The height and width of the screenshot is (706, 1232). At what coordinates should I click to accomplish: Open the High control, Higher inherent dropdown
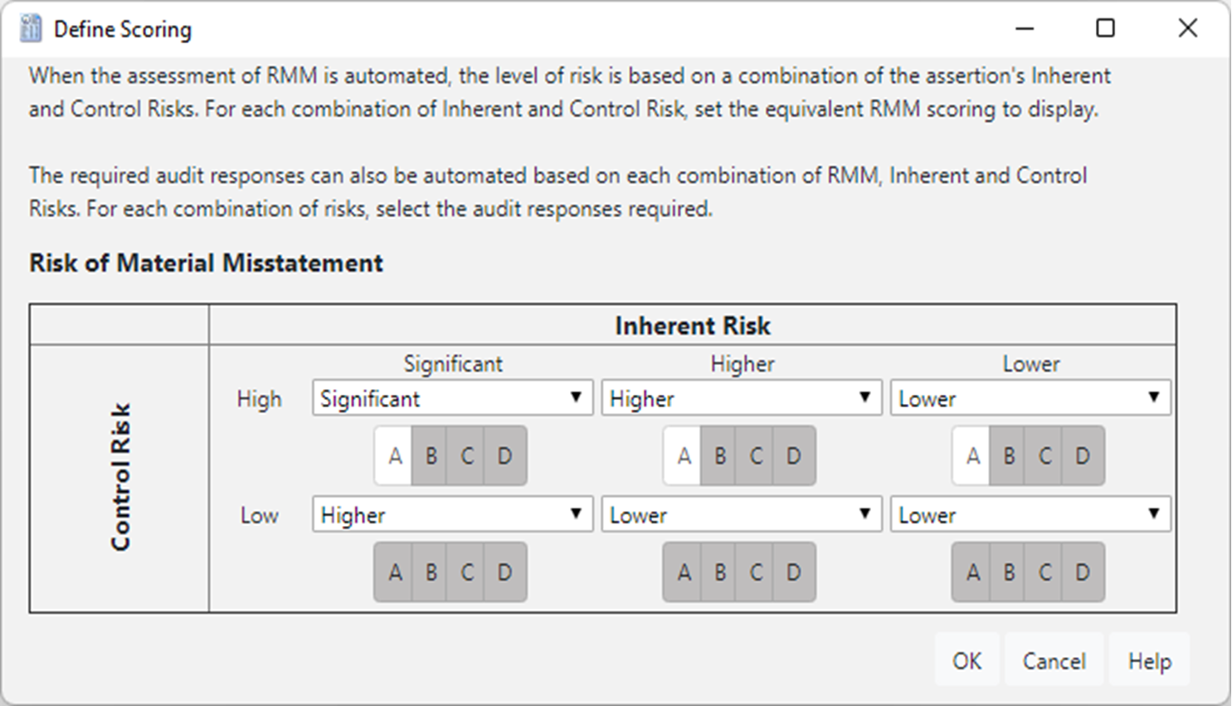(741, 398)
